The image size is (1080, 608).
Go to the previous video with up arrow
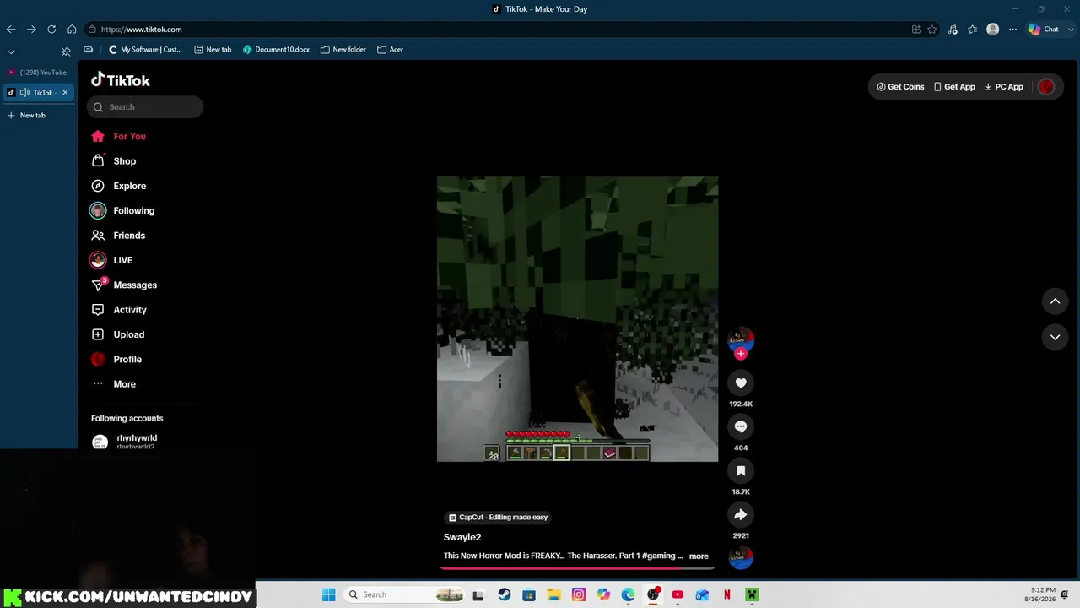[x=1055, y=301]
